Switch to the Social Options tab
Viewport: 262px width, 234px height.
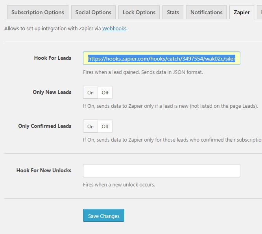(x=94, y=12)
